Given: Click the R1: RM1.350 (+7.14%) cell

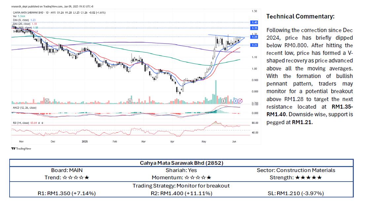Looking at the screenshot, I should tap(67, 193).
